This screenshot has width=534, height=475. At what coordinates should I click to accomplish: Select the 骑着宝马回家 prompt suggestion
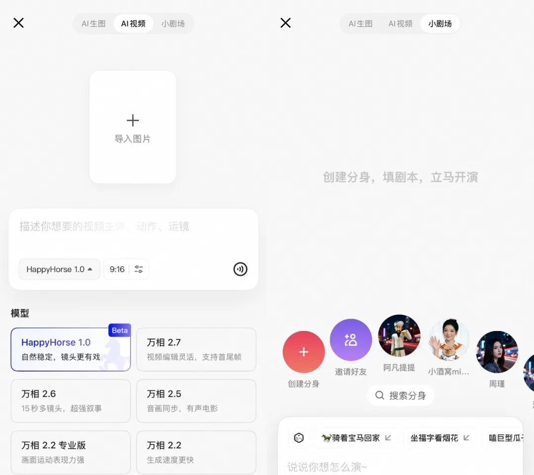click(356, 438)
